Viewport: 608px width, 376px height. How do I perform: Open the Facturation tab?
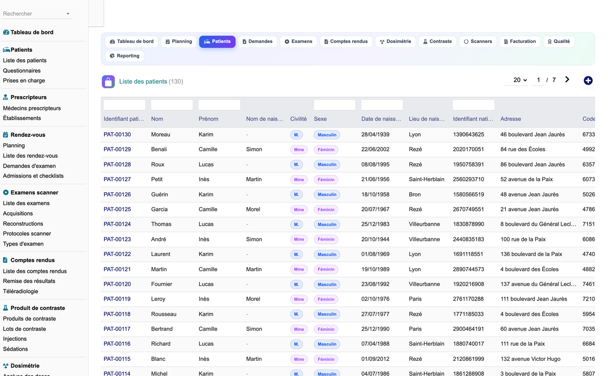coord(520,41)
